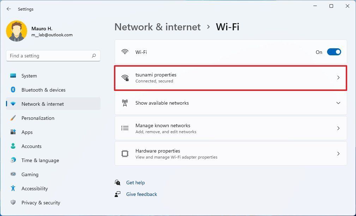
Task: Click the Get help question mark icon
Action: tap(117, 183)
